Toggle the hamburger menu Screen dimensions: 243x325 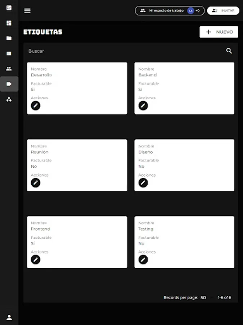tap(27, 10)
